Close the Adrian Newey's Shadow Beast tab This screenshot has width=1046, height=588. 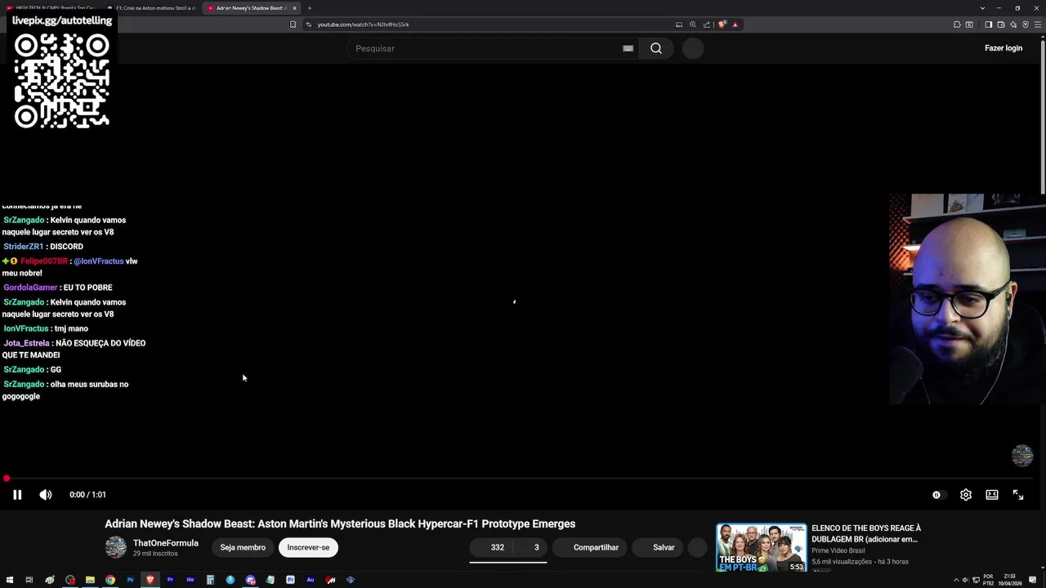294,8
